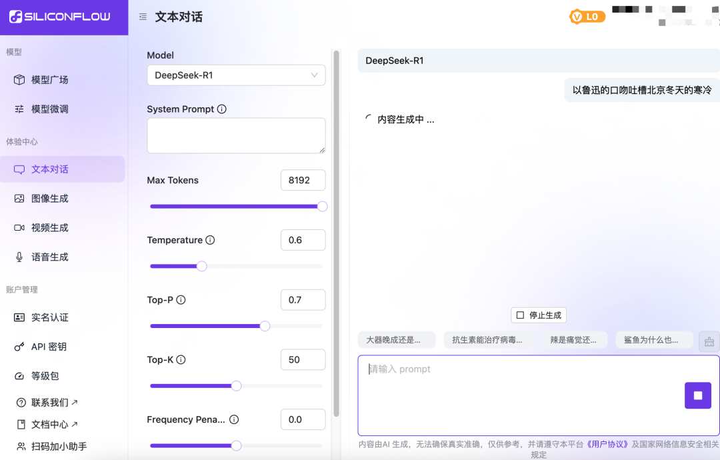Go to 视频生成 page
The height and width of the screenshot is (460, 720).
pyautogui.click(x=63, y=228)
